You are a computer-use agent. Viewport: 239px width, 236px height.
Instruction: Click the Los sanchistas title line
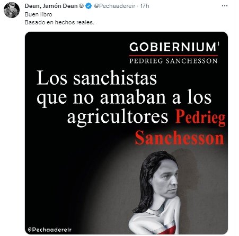[x=97, y=78]
